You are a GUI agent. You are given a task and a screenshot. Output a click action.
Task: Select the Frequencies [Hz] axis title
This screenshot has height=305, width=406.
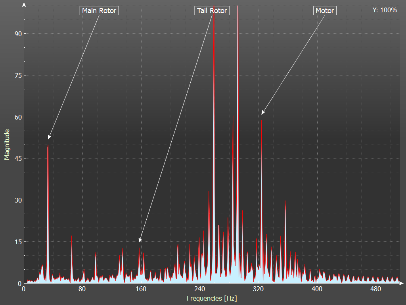212,298
